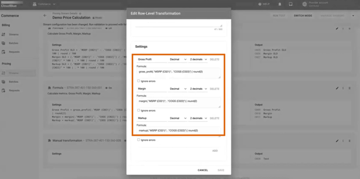Edit the Manual transformation with pencil icon

337,141
